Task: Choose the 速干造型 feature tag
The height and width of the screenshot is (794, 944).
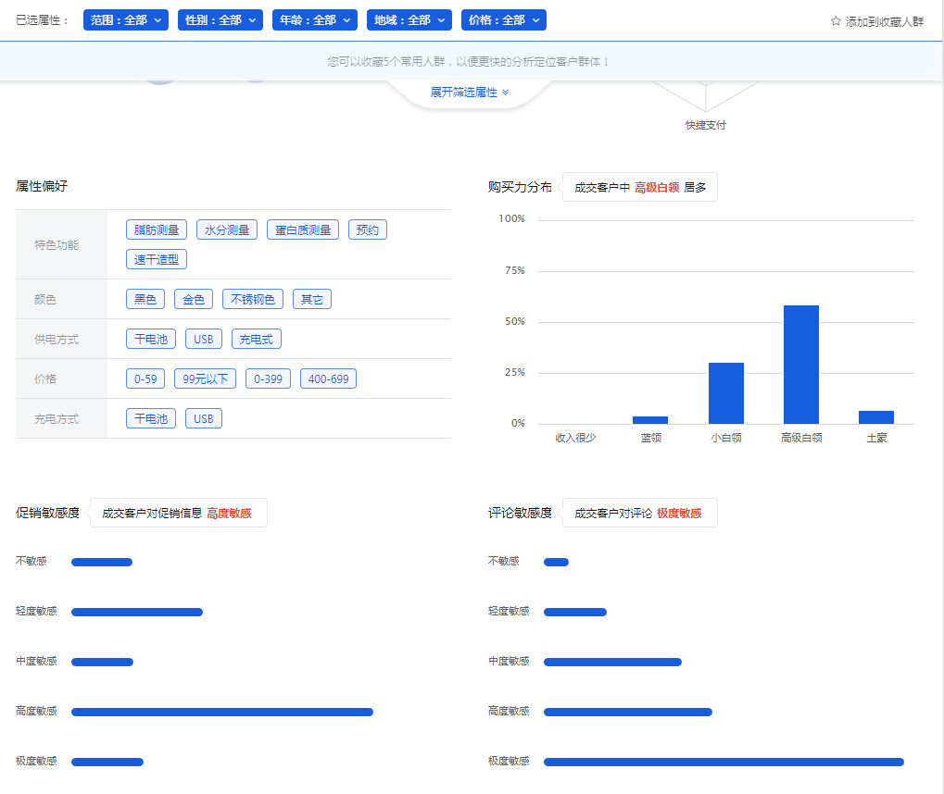Action: (157, 260)
